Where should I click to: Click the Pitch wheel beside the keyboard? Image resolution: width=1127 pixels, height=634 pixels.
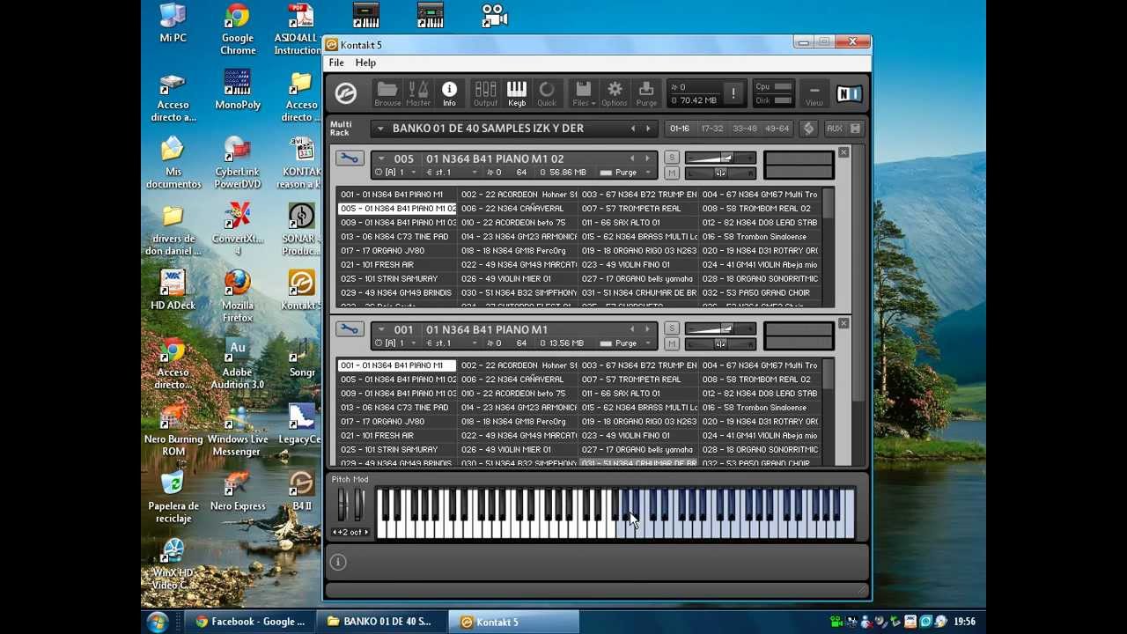(x=343, y=505)
